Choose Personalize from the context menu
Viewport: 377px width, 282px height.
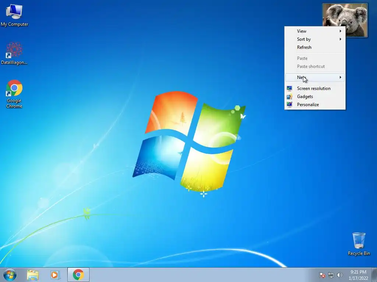click(315, 105)
